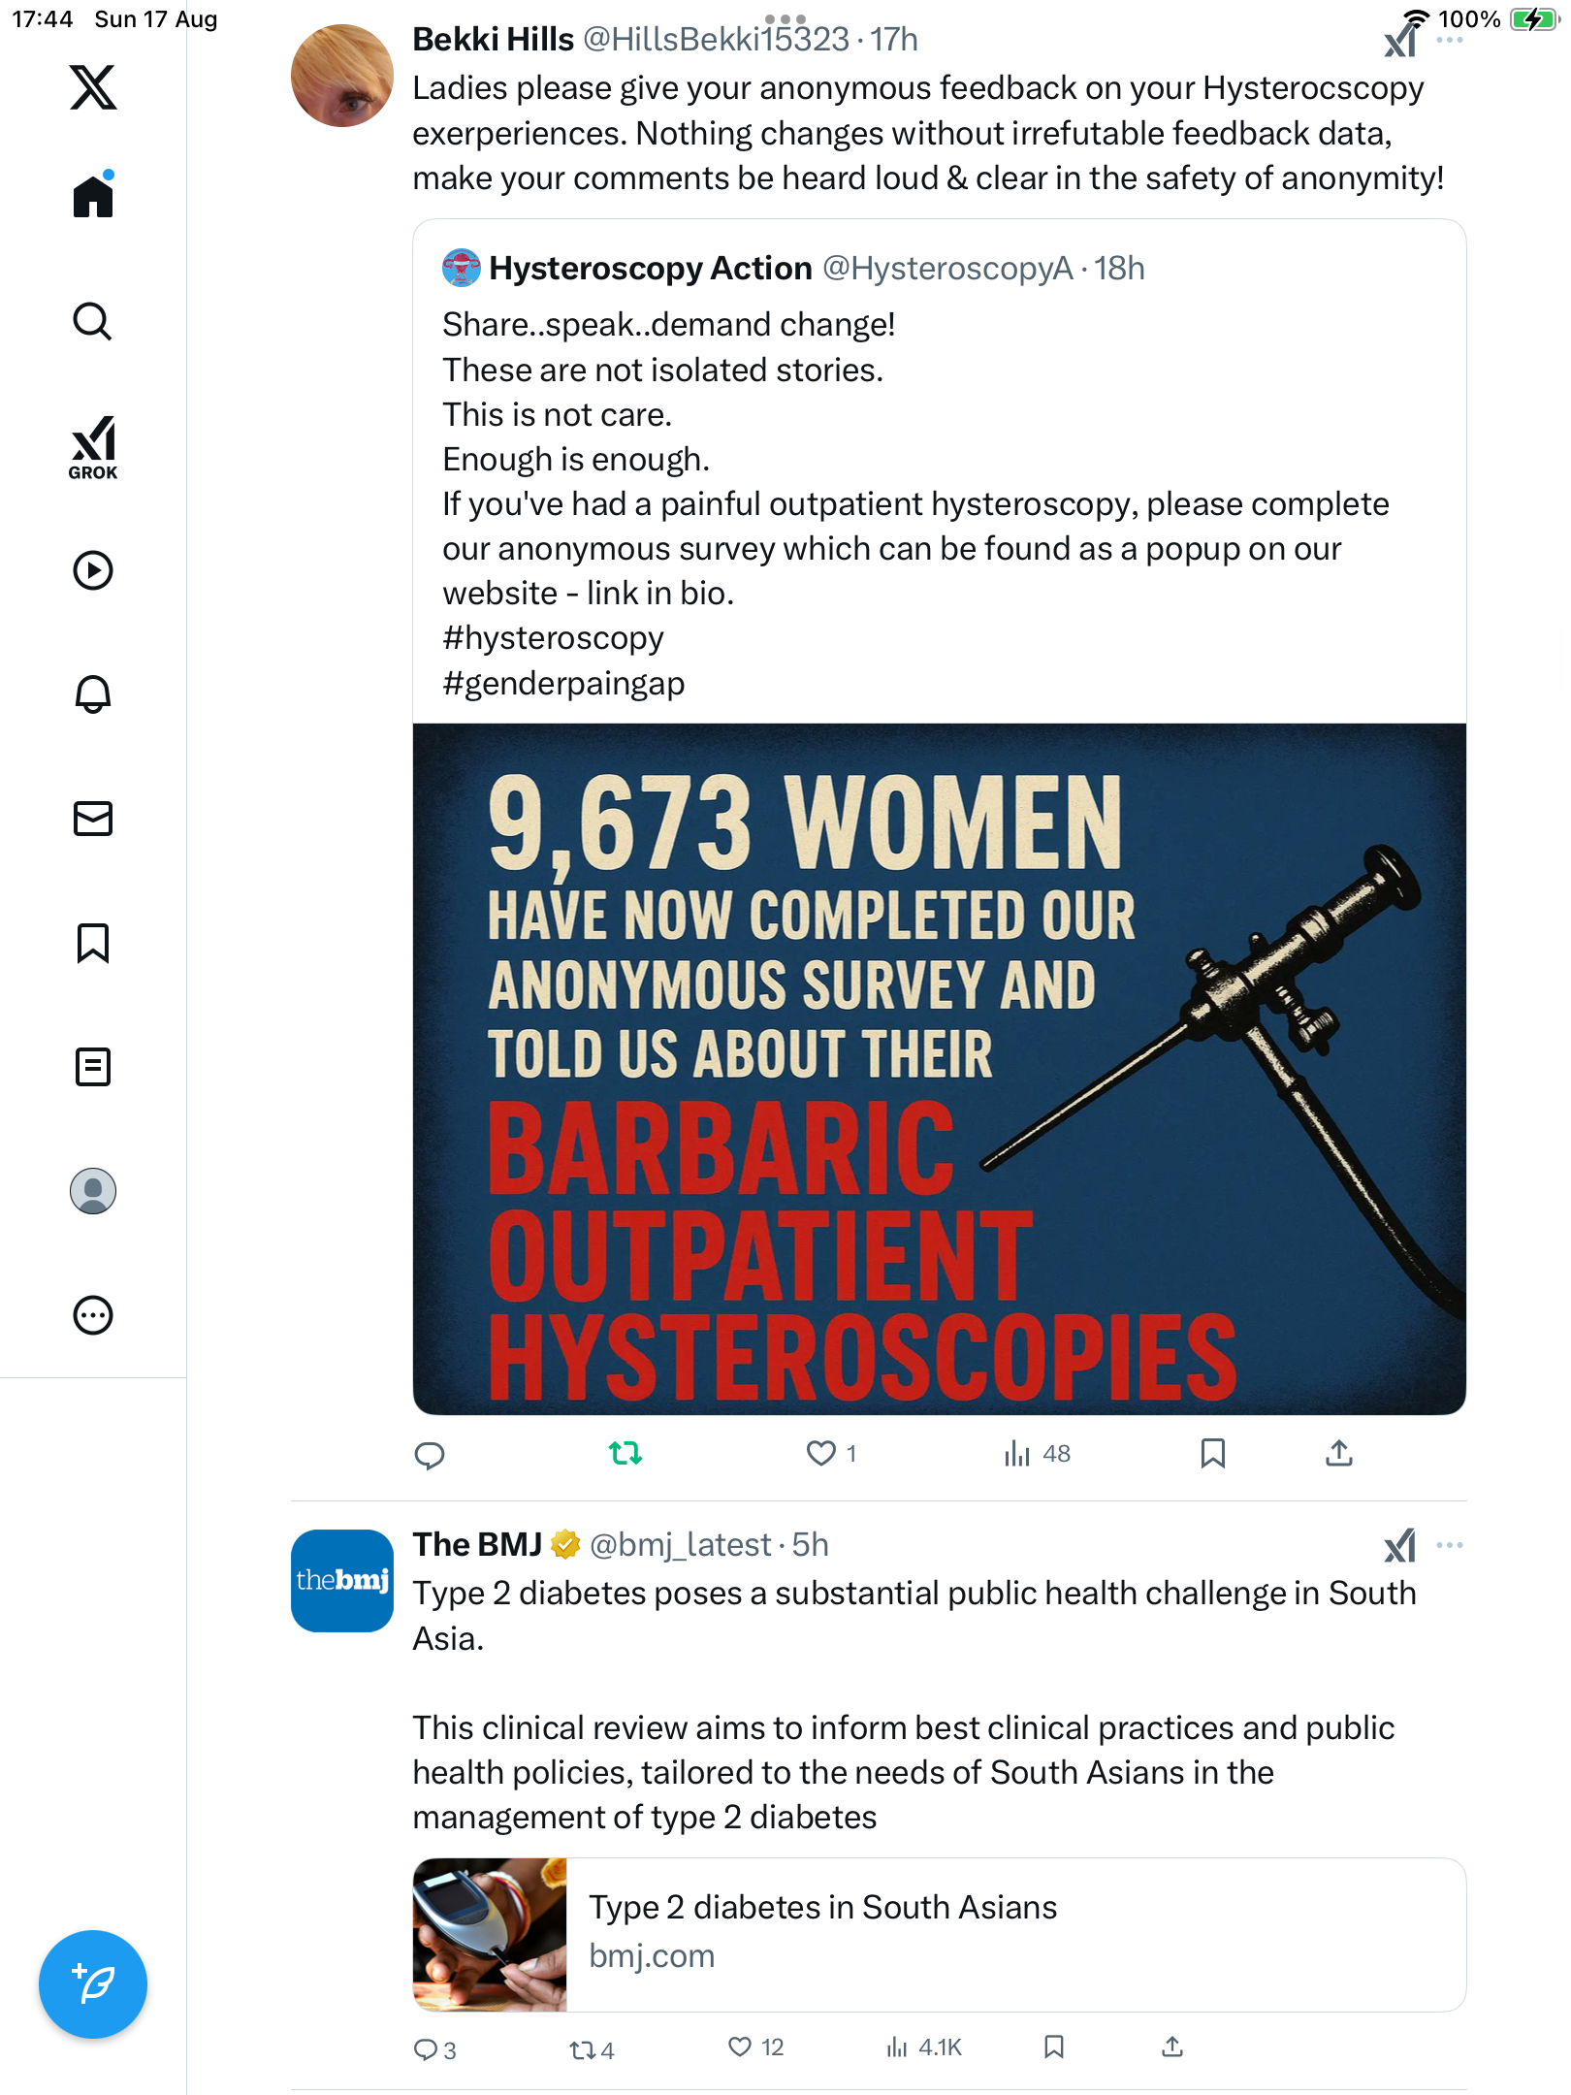Open the Grok sidebar item
Viewport: 1571px width, 2095px height.
93,447
